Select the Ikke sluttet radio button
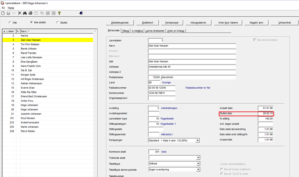Screen dimensions: 299x177 tap(31, 22)
